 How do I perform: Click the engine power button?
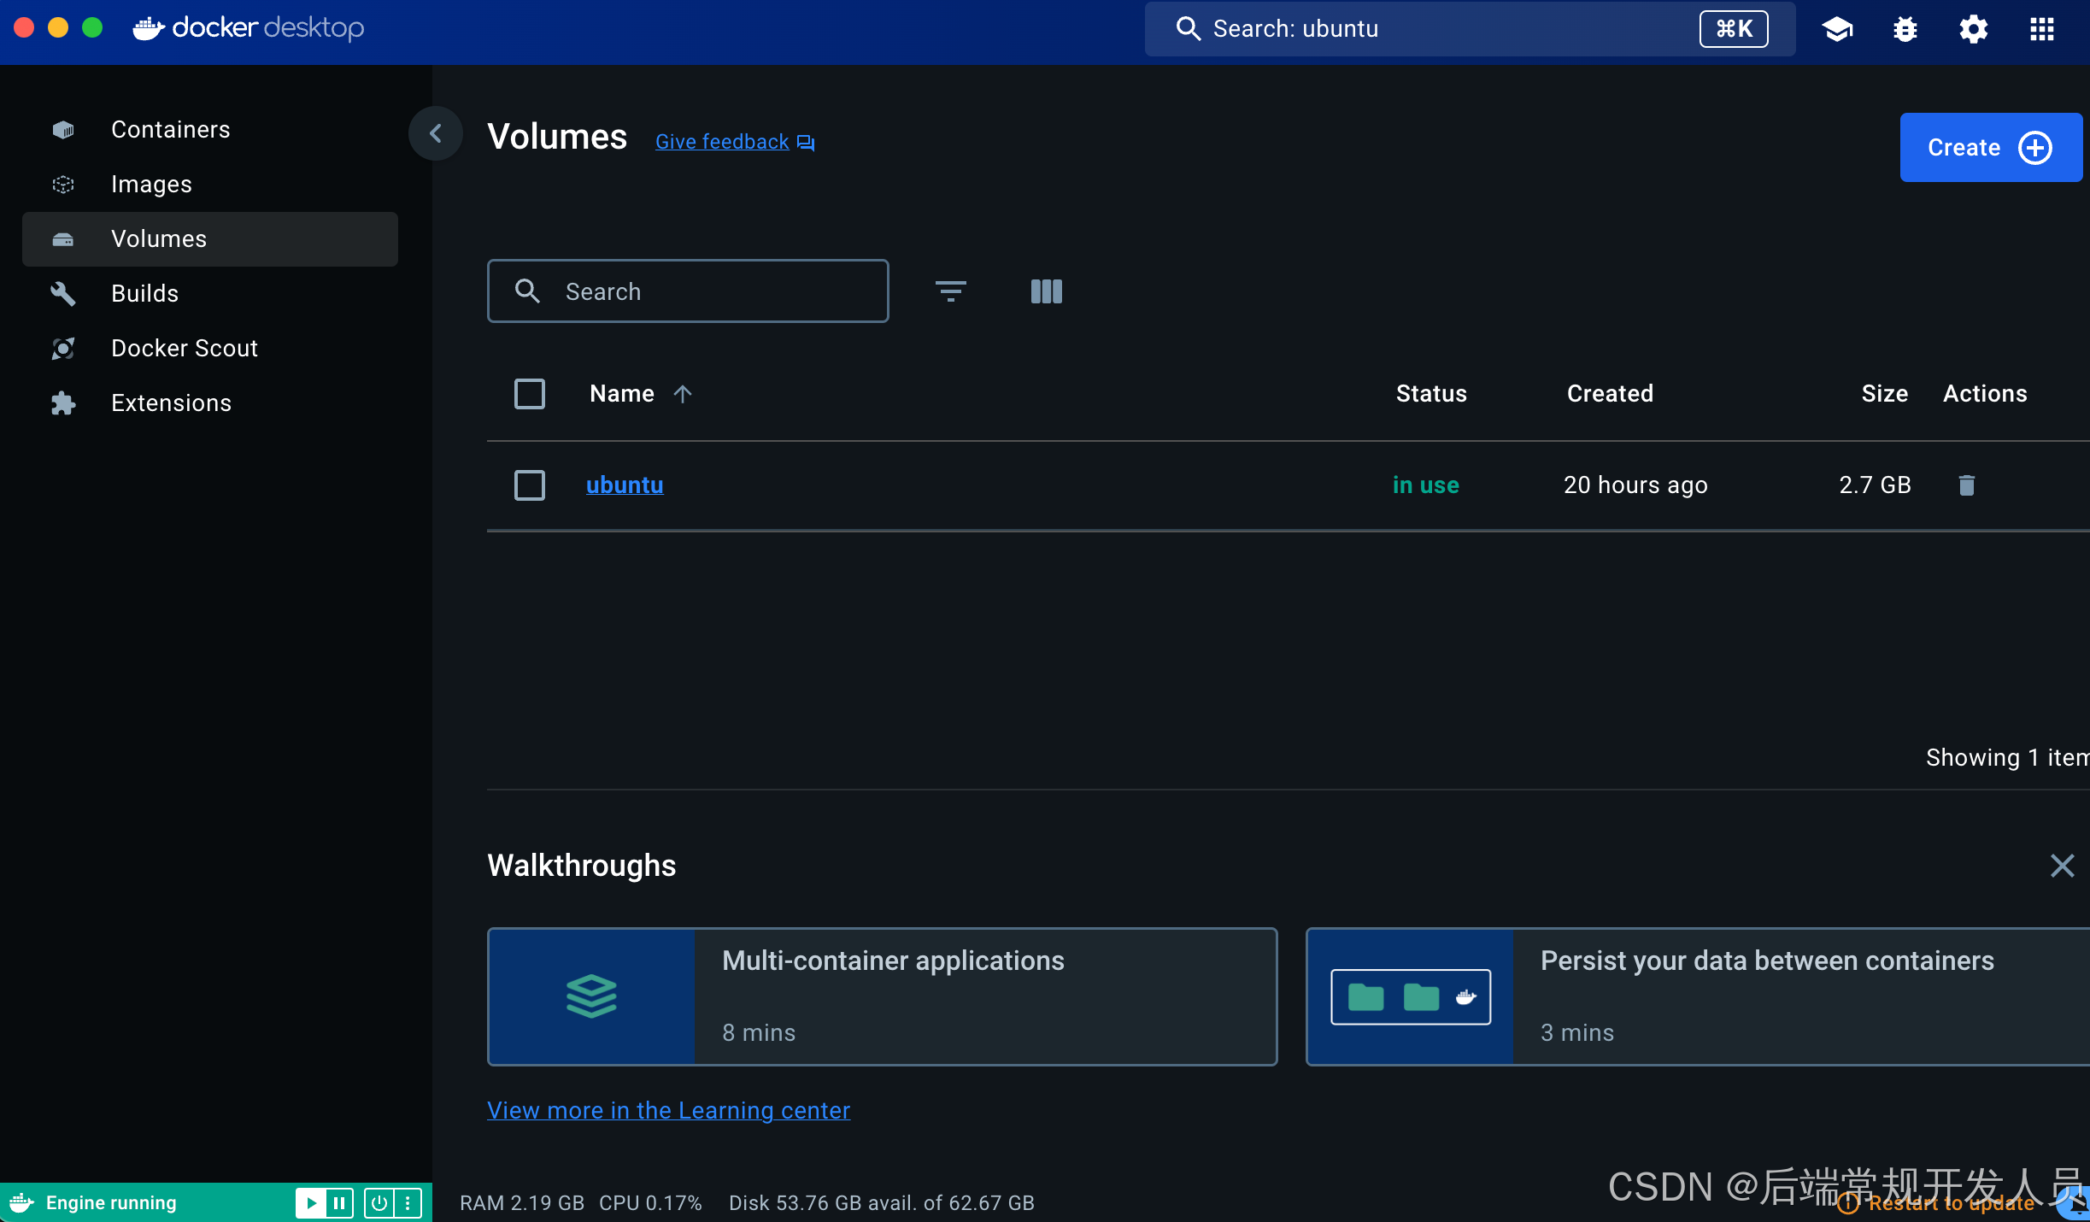[379, 1203]
